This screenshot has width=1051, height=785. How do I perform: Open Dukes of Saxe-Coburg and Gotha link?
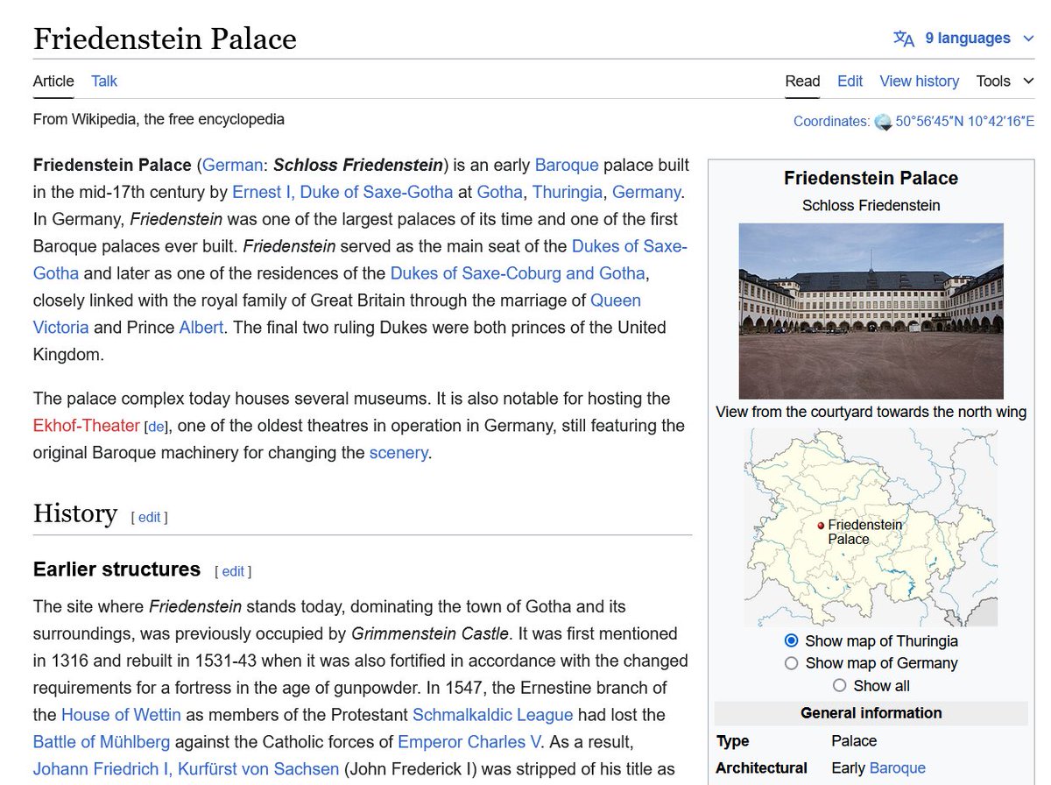coord(518,273)
